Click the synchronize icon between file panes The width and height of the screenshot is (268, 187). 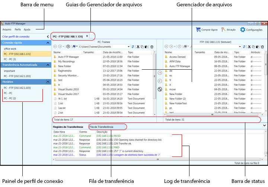click(160, 89)
